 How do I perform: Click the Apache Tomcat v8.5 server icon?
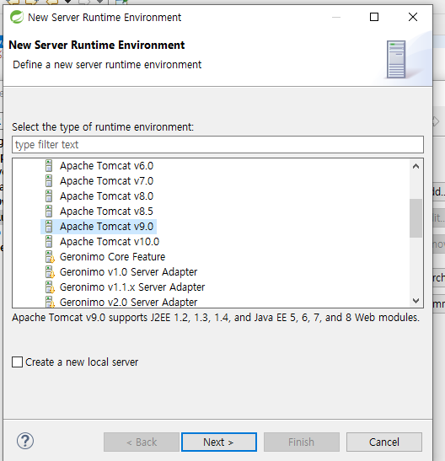point(49,211)
